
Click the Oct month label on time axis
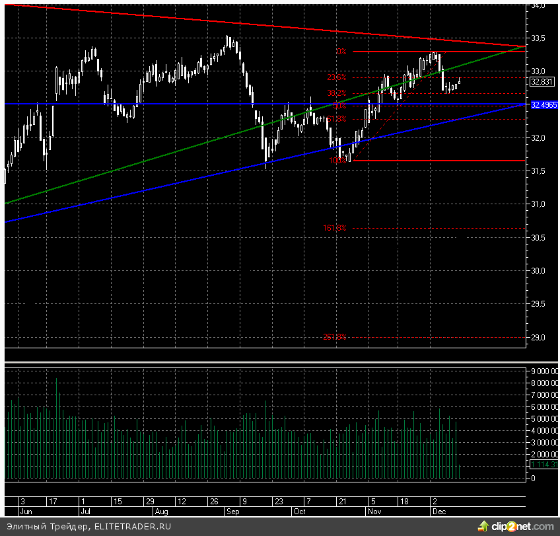click(x=299, y=511)
